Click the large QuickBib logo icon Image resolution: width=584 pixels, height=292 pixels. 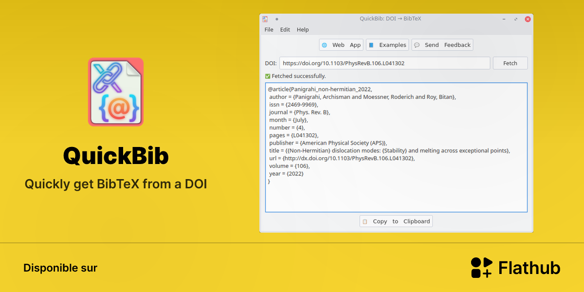pos(116,92)
